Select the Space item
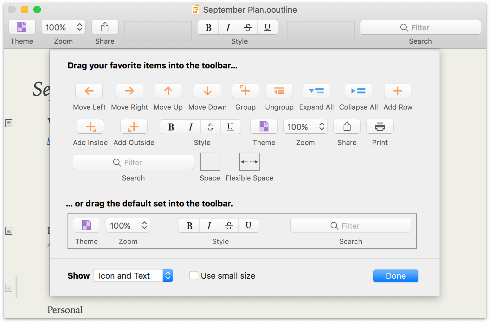 pyautogui.click(x=210, y=162)
